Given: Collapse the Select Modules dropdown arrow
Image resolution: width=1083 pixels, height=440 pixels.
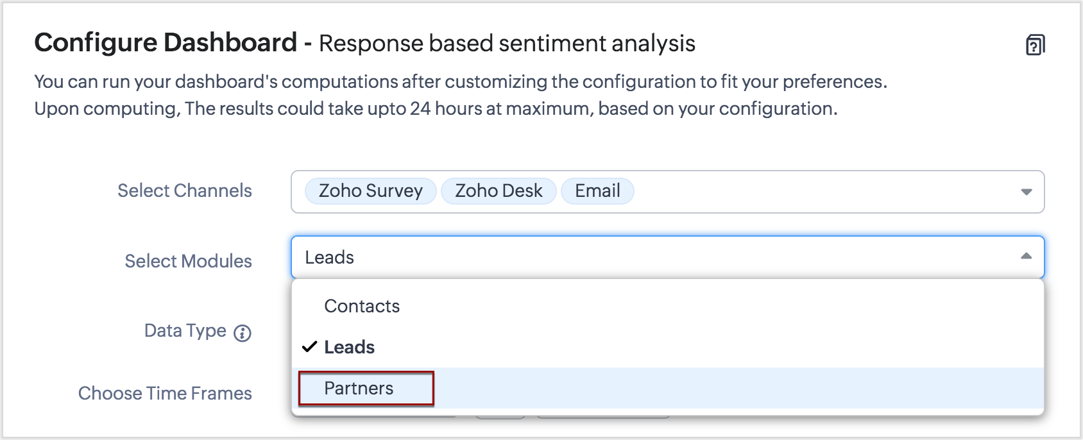Looking at the screenshot, I should click(1026, 257).
